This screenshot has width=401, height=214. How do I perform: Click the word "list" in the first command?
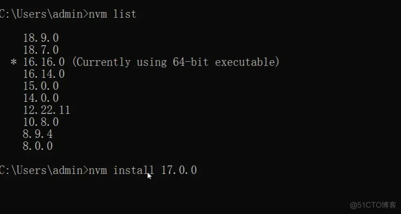pyautogui.click(x=125, y=14)
